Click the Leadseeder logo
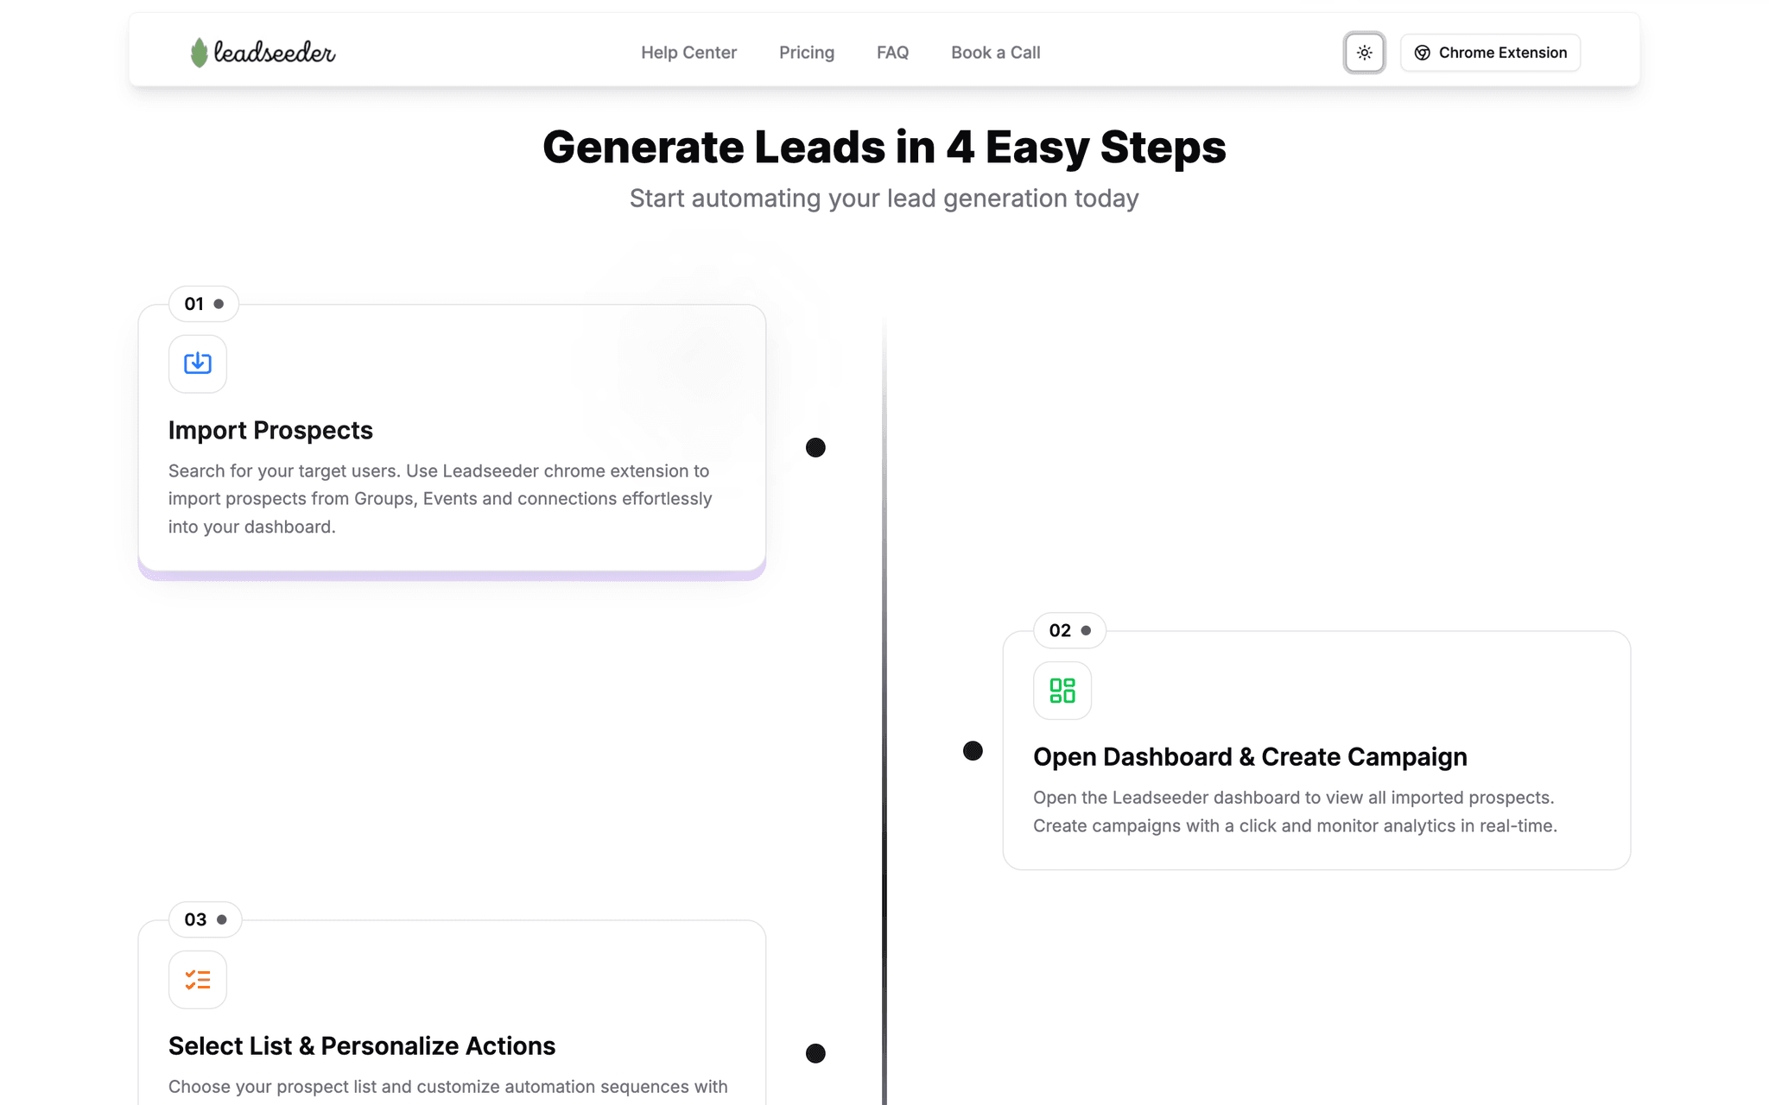 263,53
